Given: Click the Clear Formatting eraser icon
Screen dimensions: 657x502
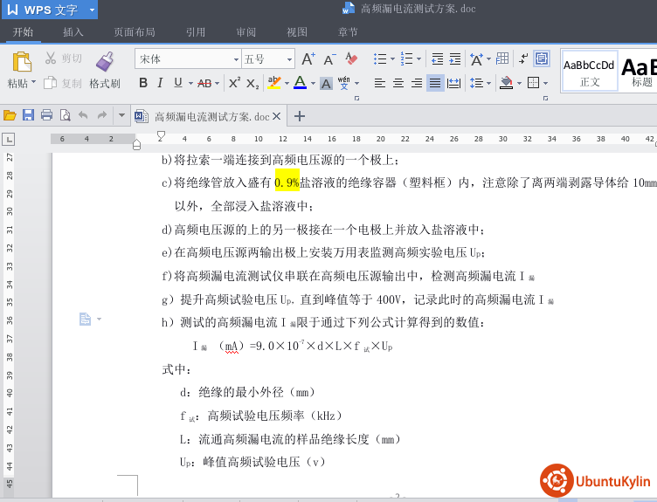Looking at the screenshot, I should (x=351, y=59).
